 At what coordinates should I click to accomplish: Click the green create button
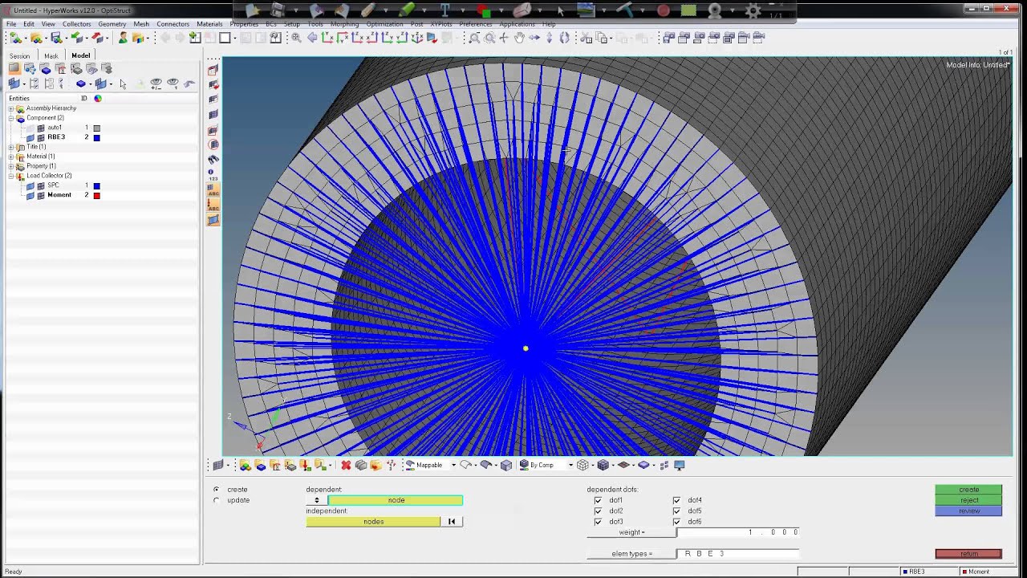tap(968, 490)
